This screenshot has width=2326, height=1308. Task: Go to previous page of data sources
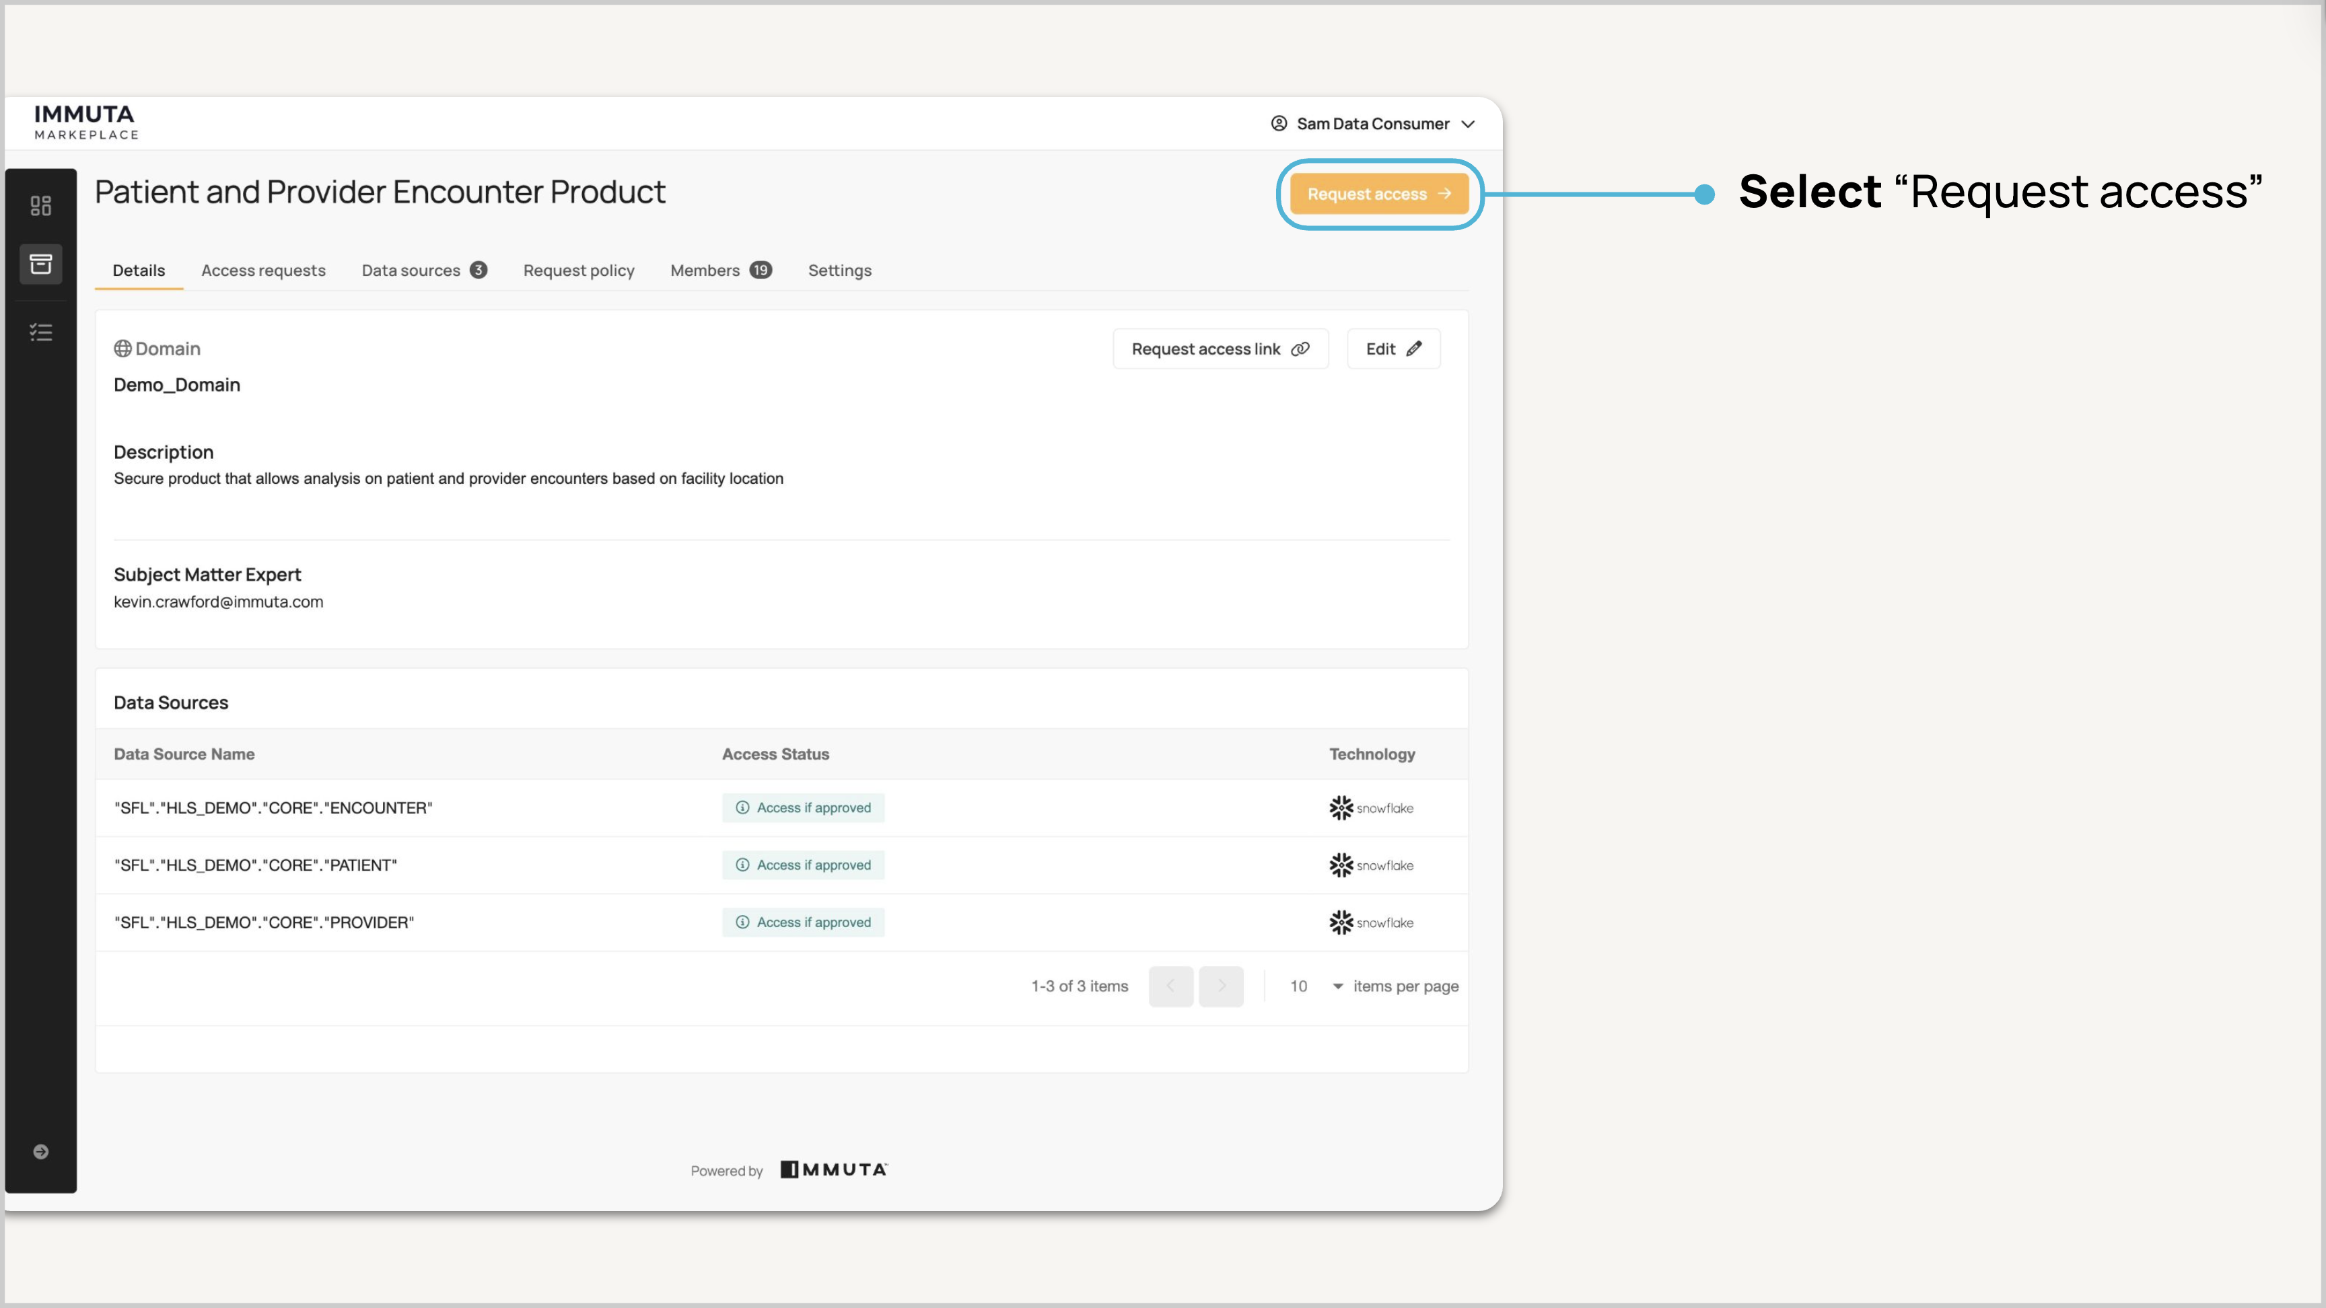click(x=1170, y=986)
